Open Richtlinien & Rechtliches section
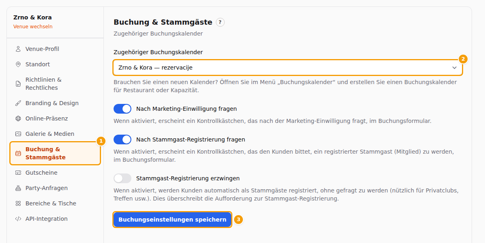 click(x=55, y=84)
